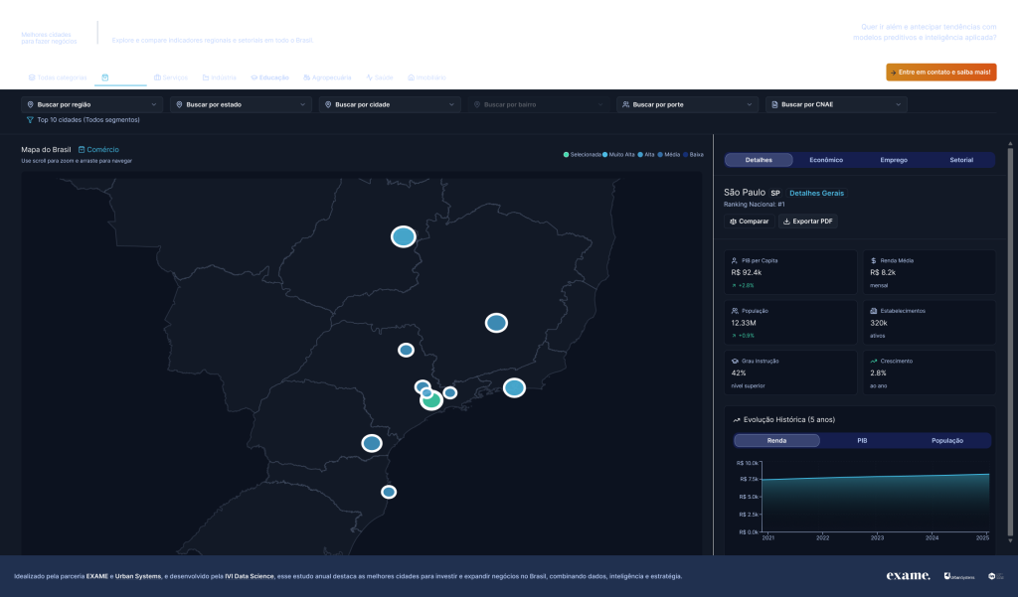The width and height of the screenshot is (1018, 597).
Task: Switch the history chart to População
Action: (947, 440)
